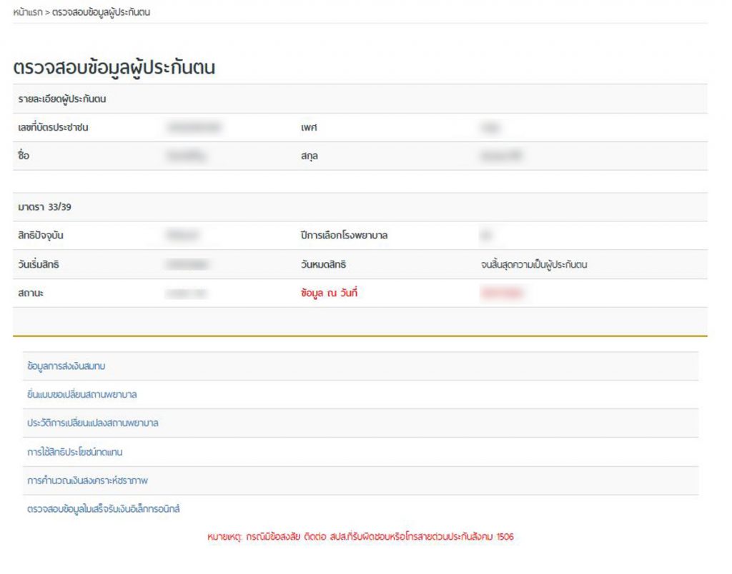Click the red หมายเหตุ note about hotline 1506

360,537
